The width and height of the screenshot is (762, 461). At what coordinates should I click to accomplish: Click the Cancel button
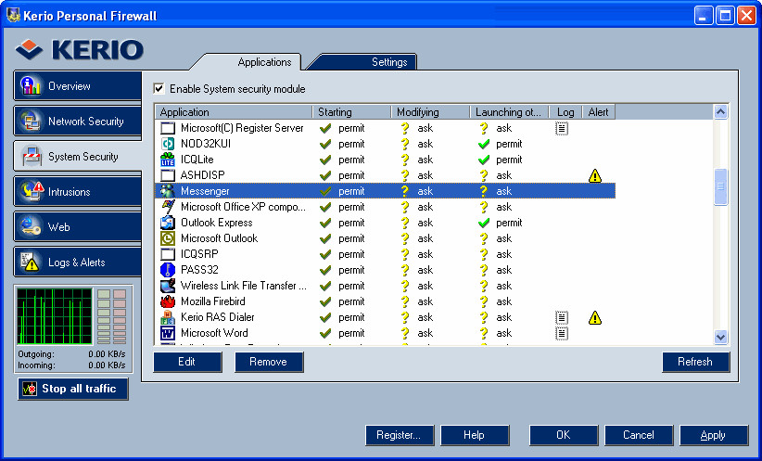click(x=639, y=435)
